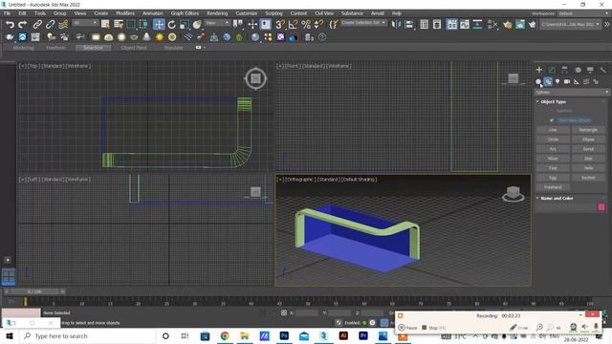The height and width of the screenshot is (344, 612).
Task: Click the Select and Place icon
Action: [x=197, y=25]
